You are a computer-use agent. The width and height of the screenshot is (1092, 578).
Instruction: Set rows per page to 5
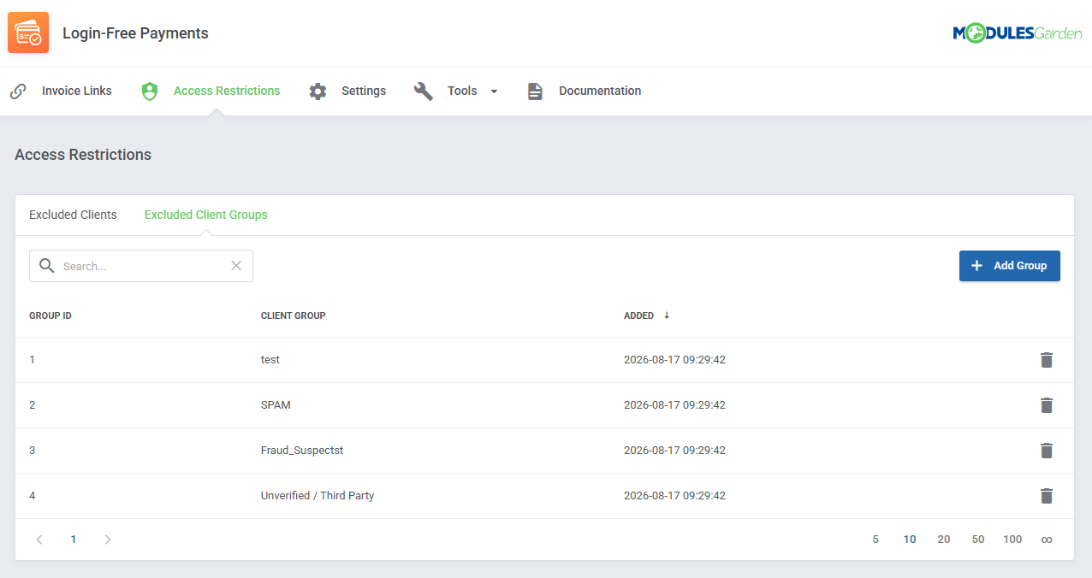(x=875, y=540)
